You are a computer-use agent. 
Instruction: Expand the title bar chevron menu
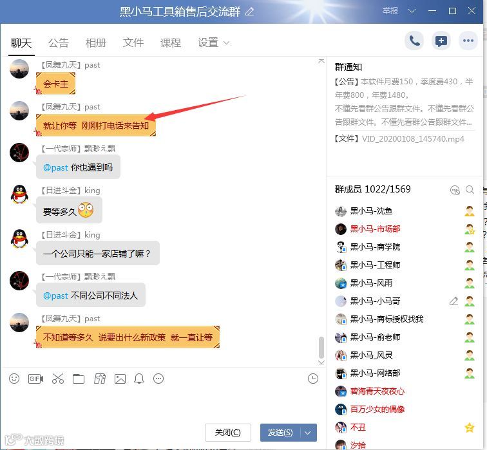(412, 11)
